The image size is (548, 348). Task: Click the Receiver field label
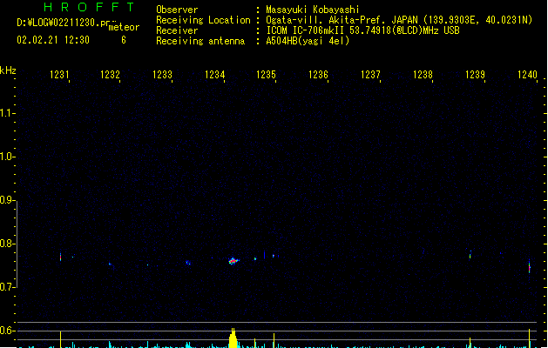tap(177, 30)
